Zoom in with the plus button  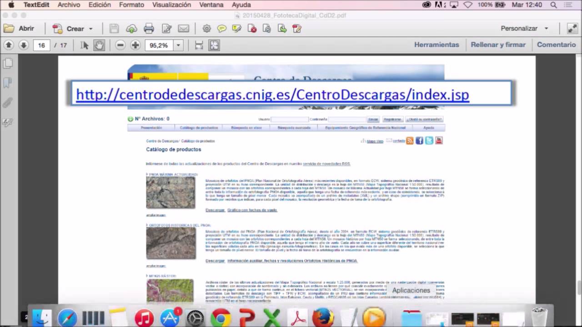[x=135, y=45]
